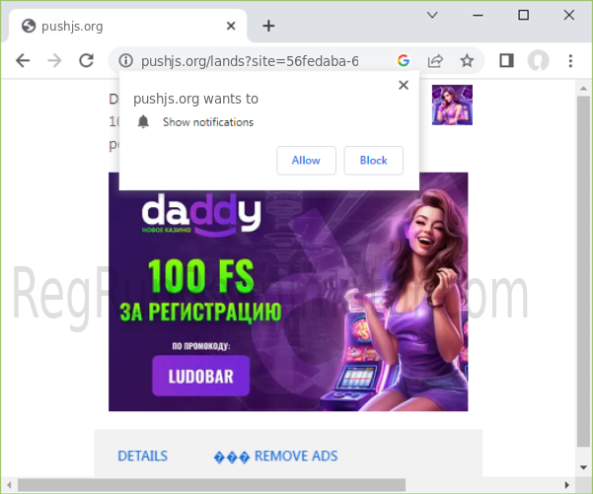Bookmark this page with star icon

click(467, 61)
